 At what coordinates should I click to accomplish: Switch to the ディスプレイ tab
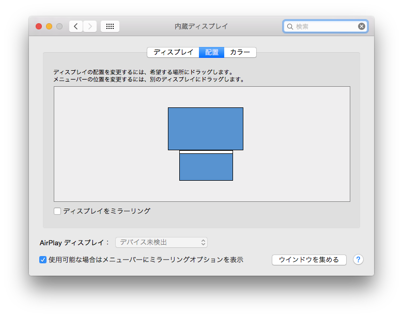pyautogui.click(x=173, y=53)
